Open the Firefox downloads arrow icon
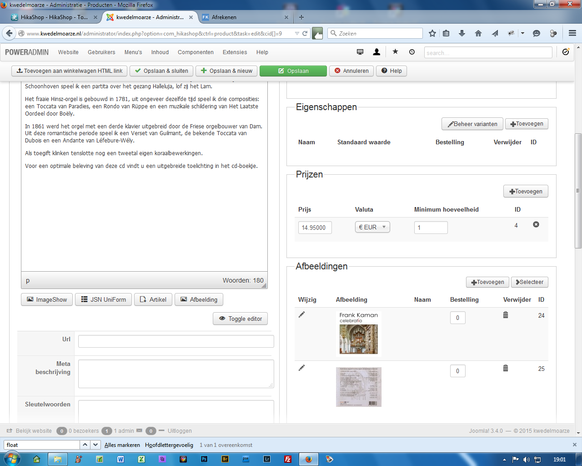 coord(462,33)
